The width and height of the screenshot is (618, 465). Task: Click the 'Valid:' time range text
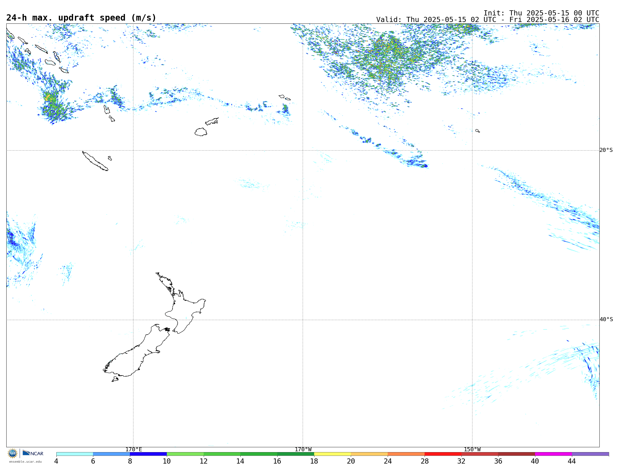click(x=488, y=20)
